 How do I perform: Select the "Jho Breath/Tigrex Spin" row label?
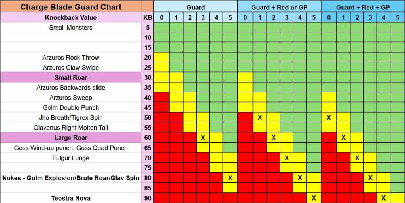tap(71, 118)
